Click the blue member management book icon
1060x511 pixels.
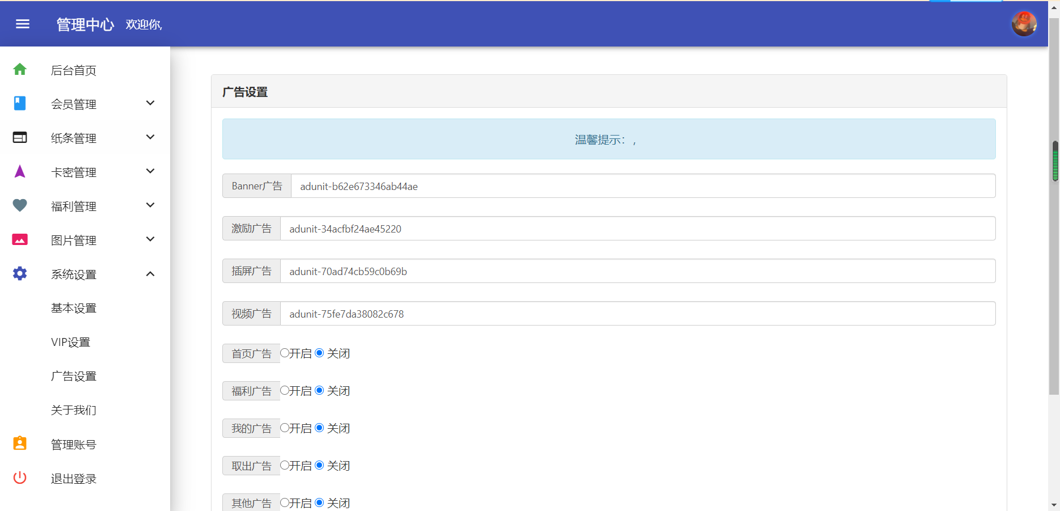coord(20,103)
